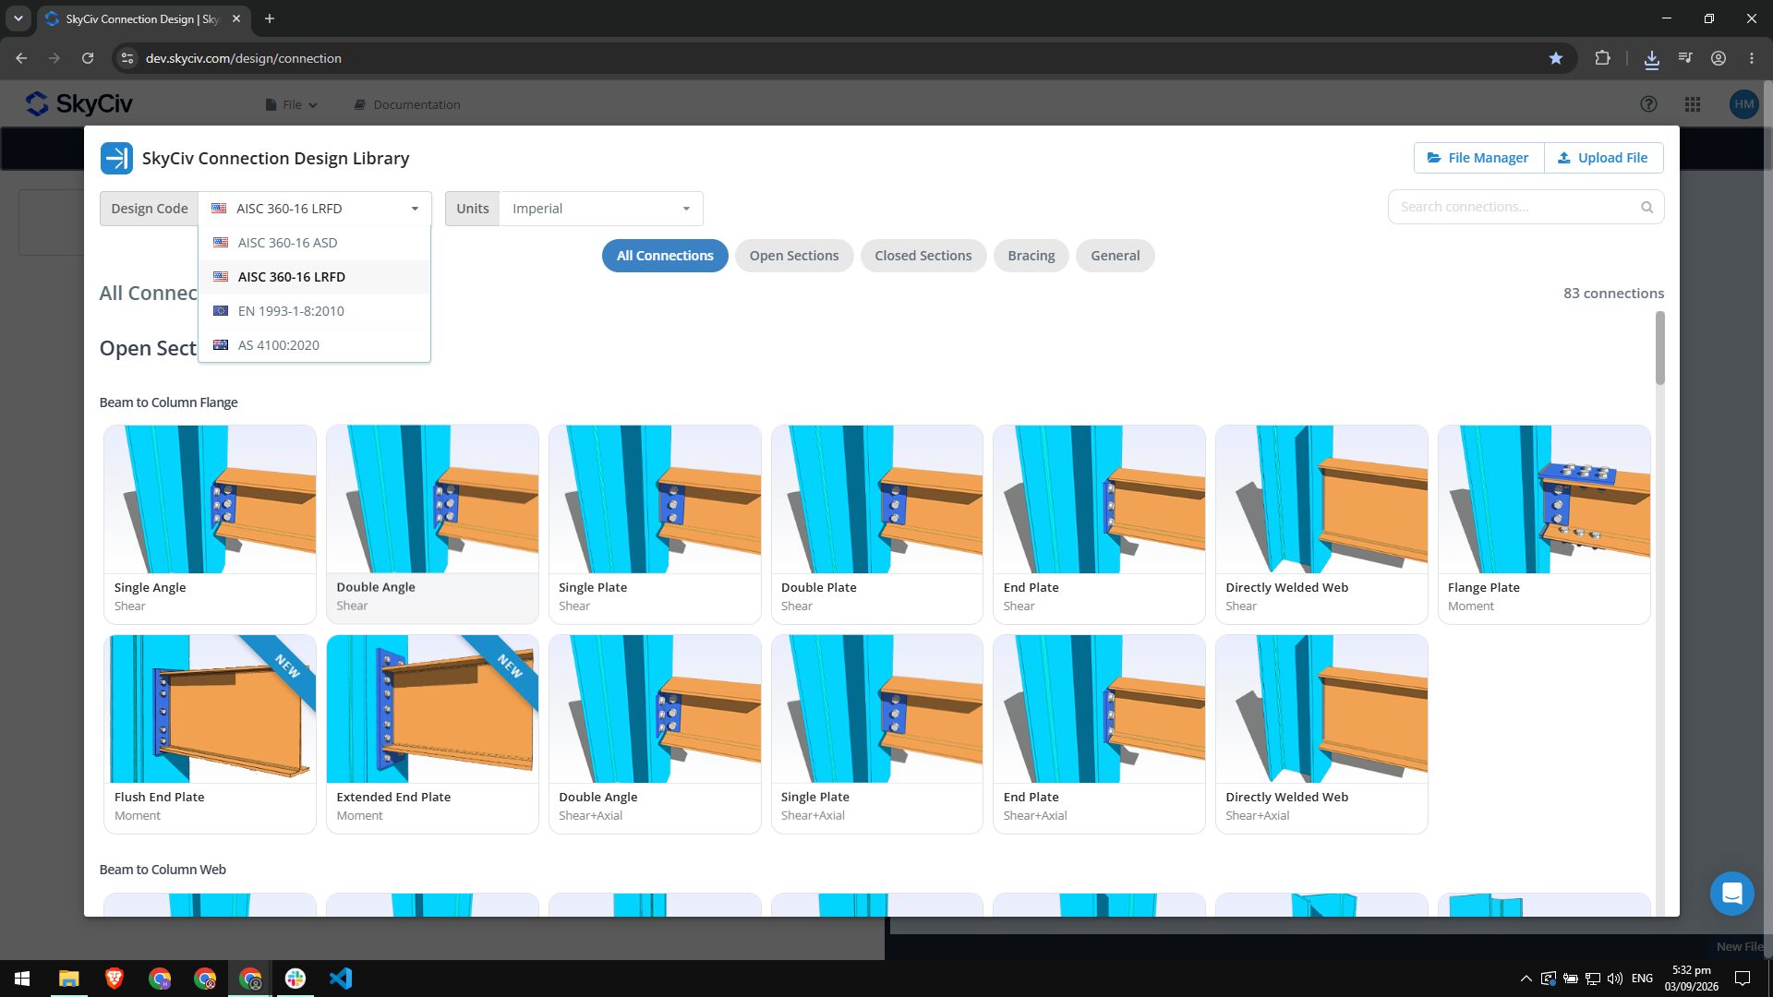
Task: Open the chat support bubble
Action: click(x=1731, y=894)
